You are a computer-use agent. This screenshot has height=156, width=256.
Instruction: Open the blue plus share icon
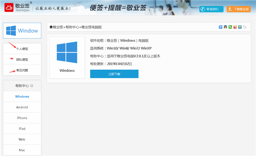click(x=221, y=27)
